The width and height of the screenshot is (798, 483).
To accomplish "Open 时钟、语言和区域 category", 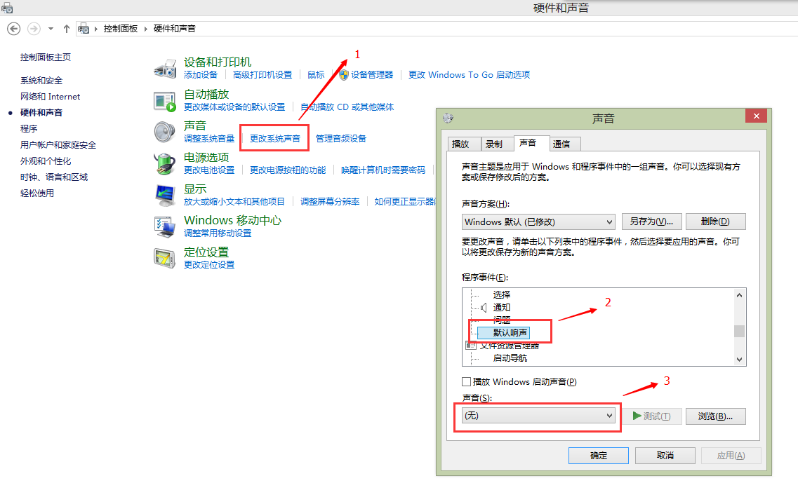I will tap(54, 177).
